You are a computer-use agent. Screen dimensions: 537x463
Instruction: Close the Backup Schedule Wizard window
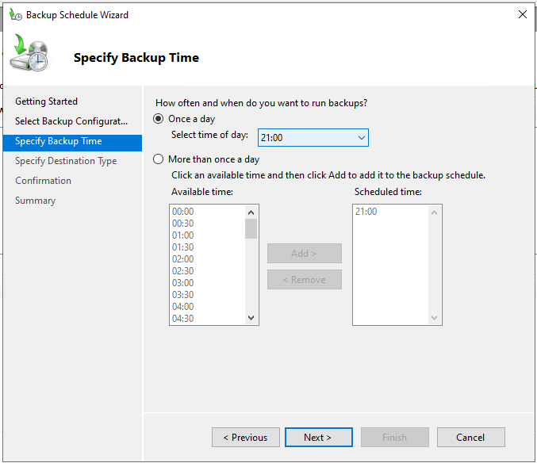(522, 14)
